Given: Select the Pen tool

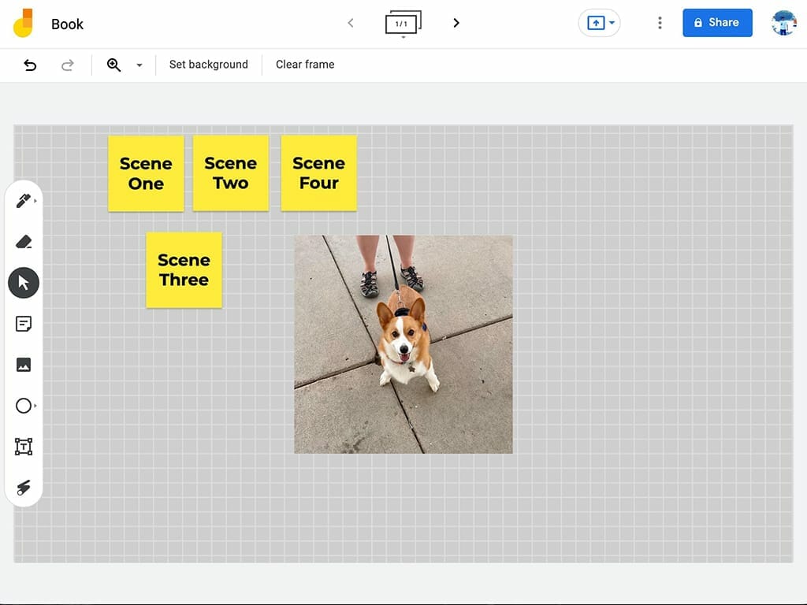Looking at the screenshot, I should click(23, 201).
